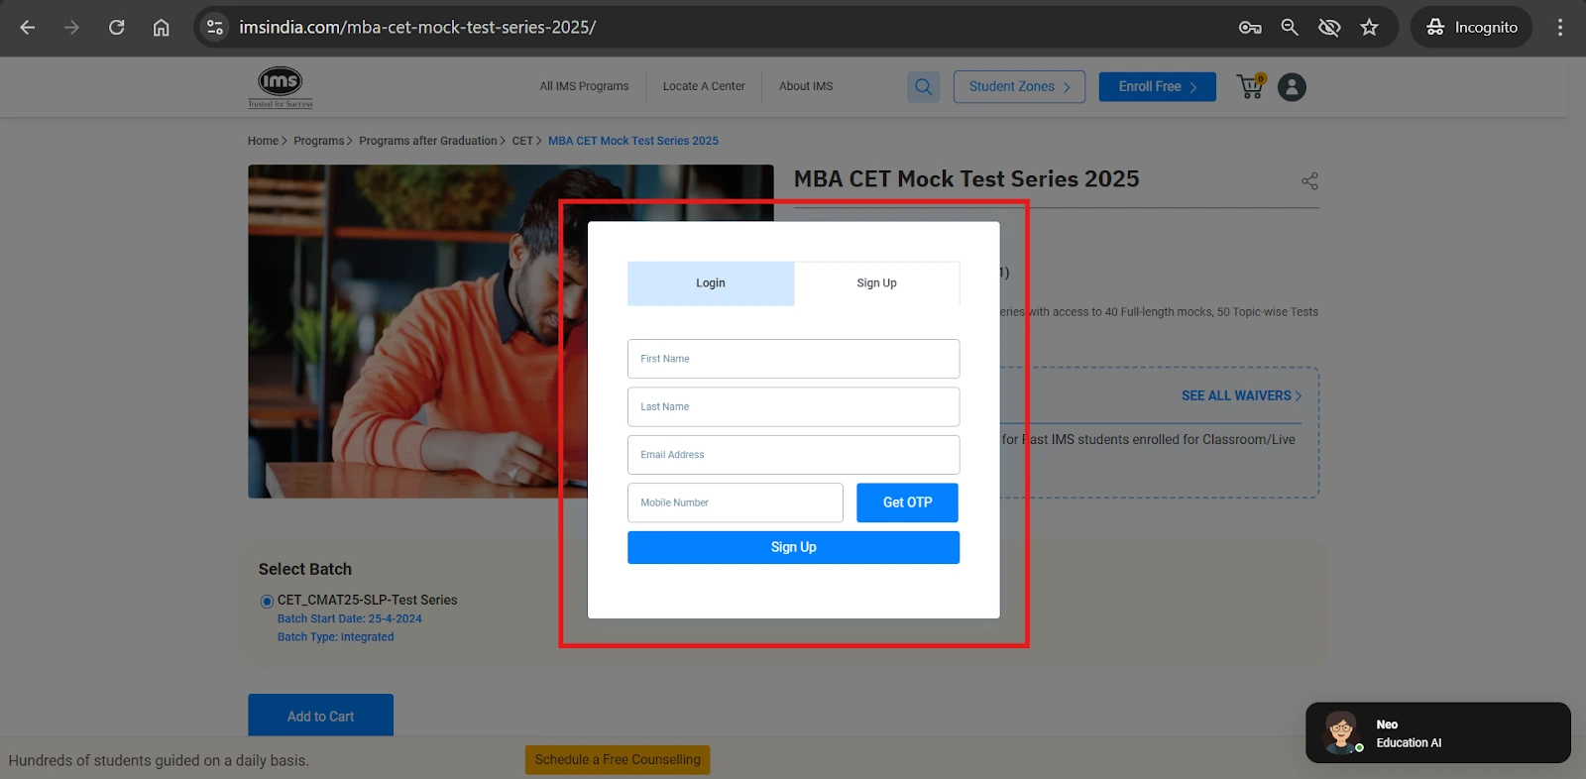Open site information icon in address bar
1586x779 pixels.
[215, 28]
